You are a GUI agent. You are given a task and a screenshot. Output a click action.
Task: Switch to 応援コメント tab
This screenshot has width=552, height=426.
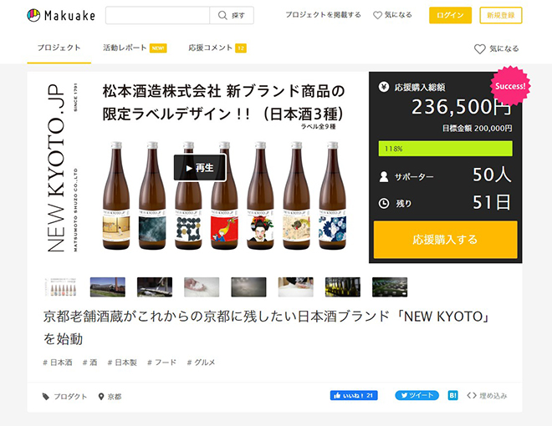click(x=217, y=48)
